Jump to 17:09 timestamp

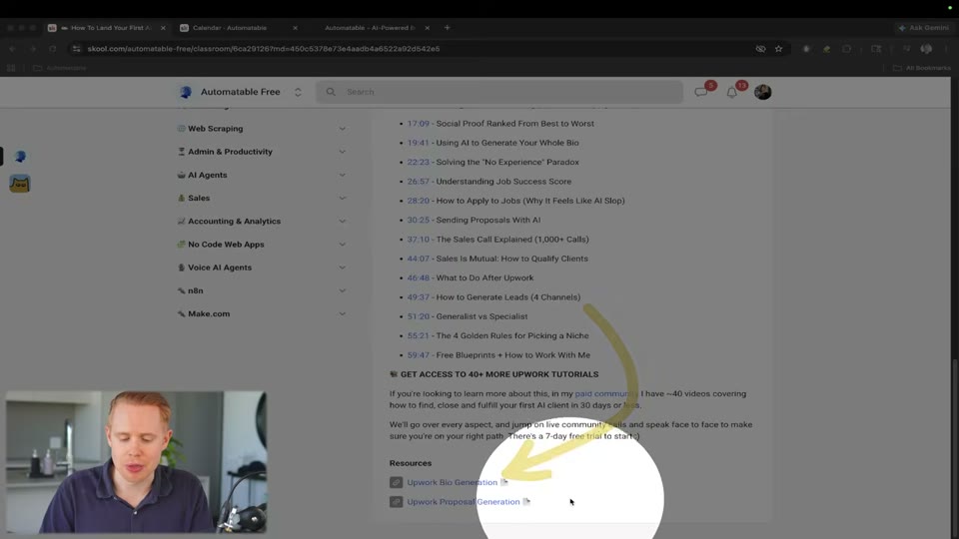pyautogui.click(x=419, y=124)
